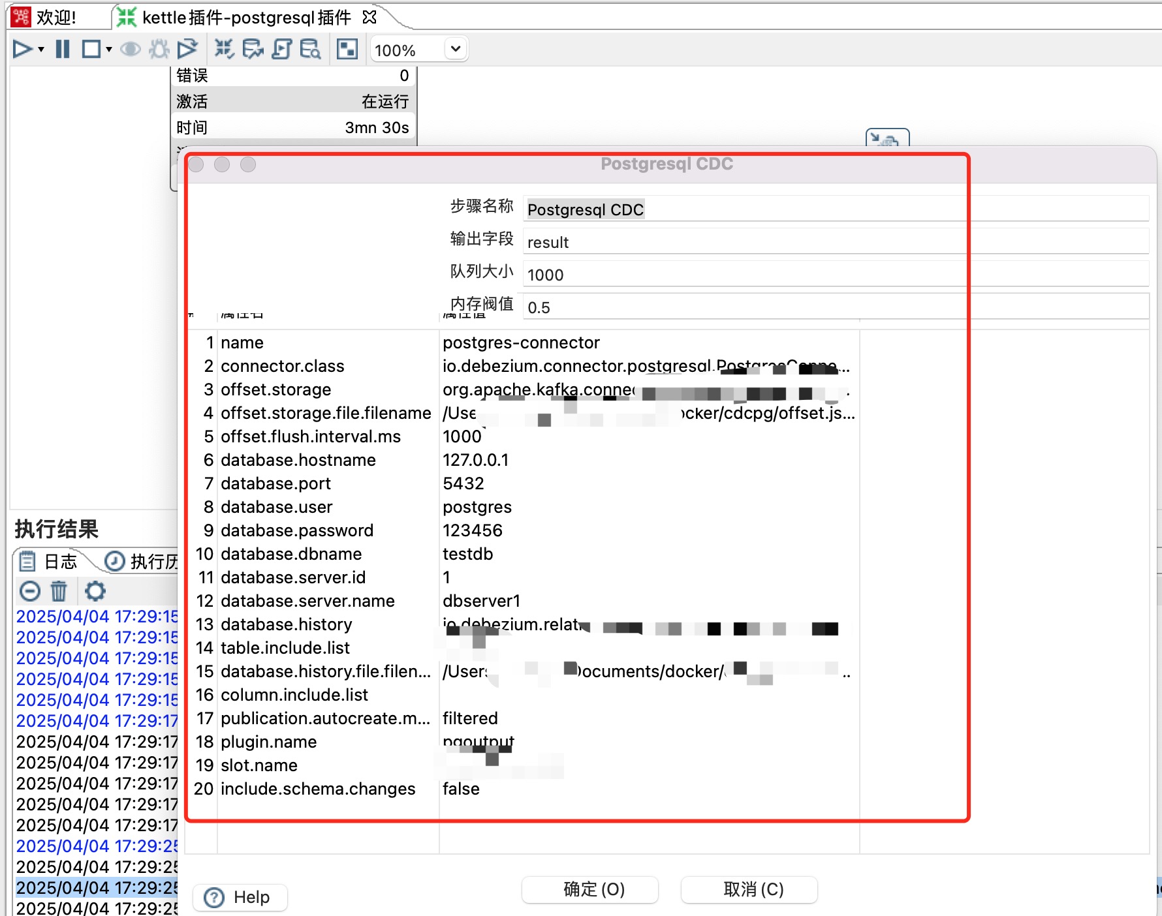
Task: Select the 时间 3mn 30s metrics row
Action: coord(292,127)
